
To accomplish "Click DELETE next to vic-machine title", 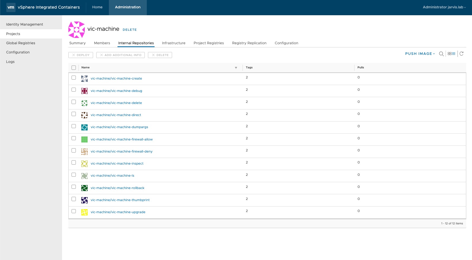I will pyautogui.click(x=130, y=30).
